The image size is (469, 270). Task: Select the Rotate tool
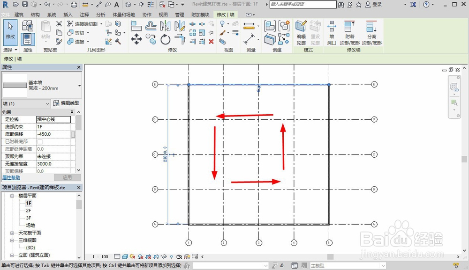(x=166, y=39)
